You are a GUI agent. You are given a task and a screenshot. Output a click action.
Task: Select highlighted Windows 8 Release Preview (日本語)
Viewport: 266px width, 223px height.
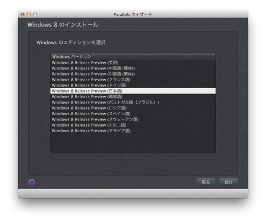133,91
